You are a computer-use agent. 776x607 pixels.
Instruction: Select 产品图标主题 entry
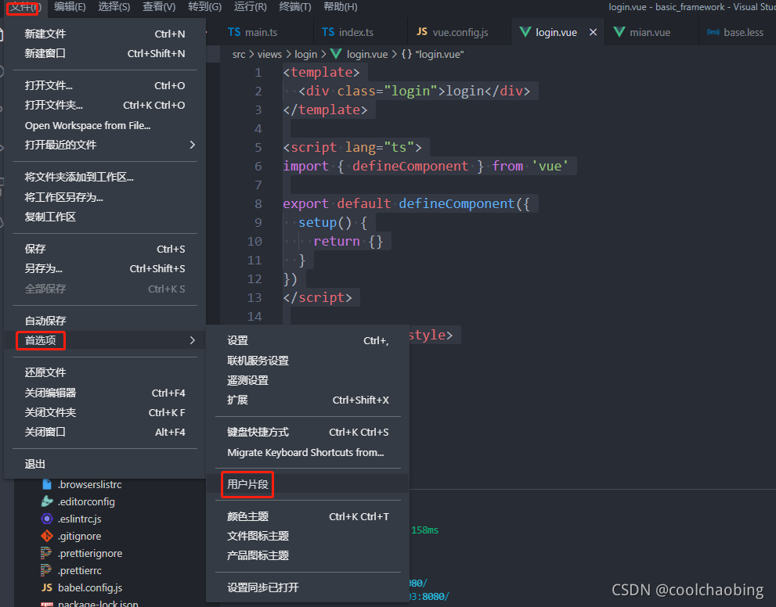coord(308,555)
